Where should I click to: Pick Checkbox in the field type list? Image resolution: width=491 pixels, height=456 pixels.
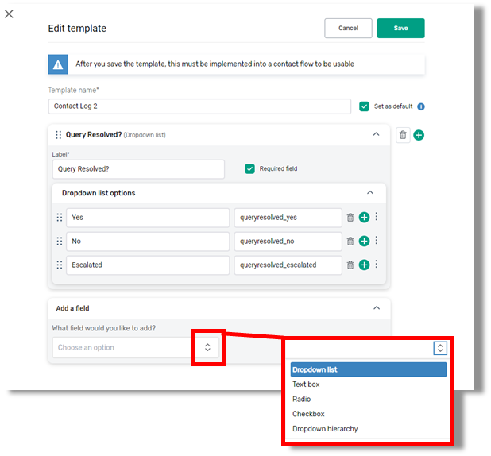(308, 414)
